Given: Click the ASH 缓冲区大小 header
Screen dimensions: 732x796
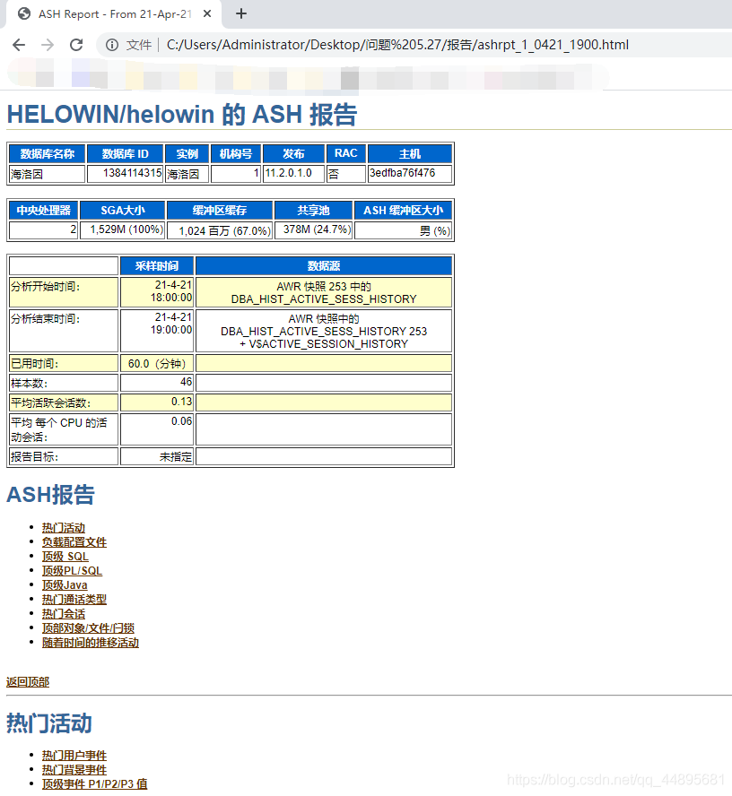Looking at the screenshot, I should coord(404,210).
